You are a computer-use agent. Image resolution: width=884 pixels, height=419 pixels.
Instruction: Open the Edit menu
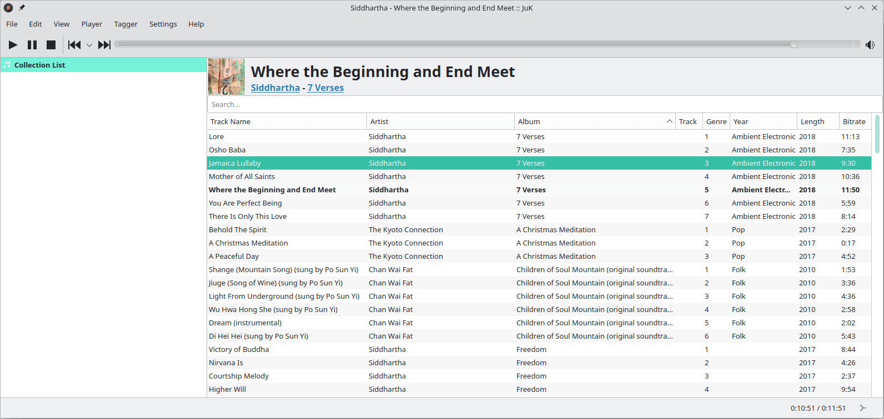36,24
